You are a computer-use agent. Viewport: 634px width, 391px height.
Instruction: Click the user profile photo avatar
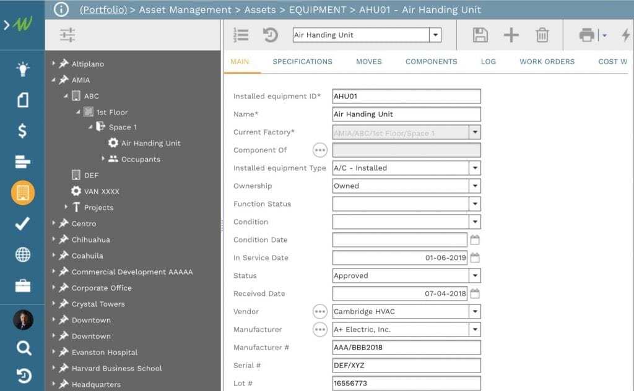(23, 320)
